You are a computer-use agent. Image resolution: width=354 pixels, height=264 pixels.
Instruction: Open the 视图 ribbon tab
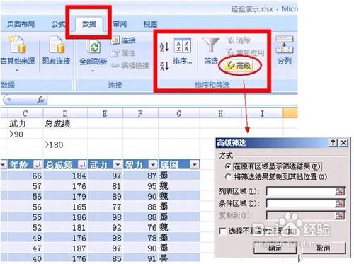click(150, 24)
